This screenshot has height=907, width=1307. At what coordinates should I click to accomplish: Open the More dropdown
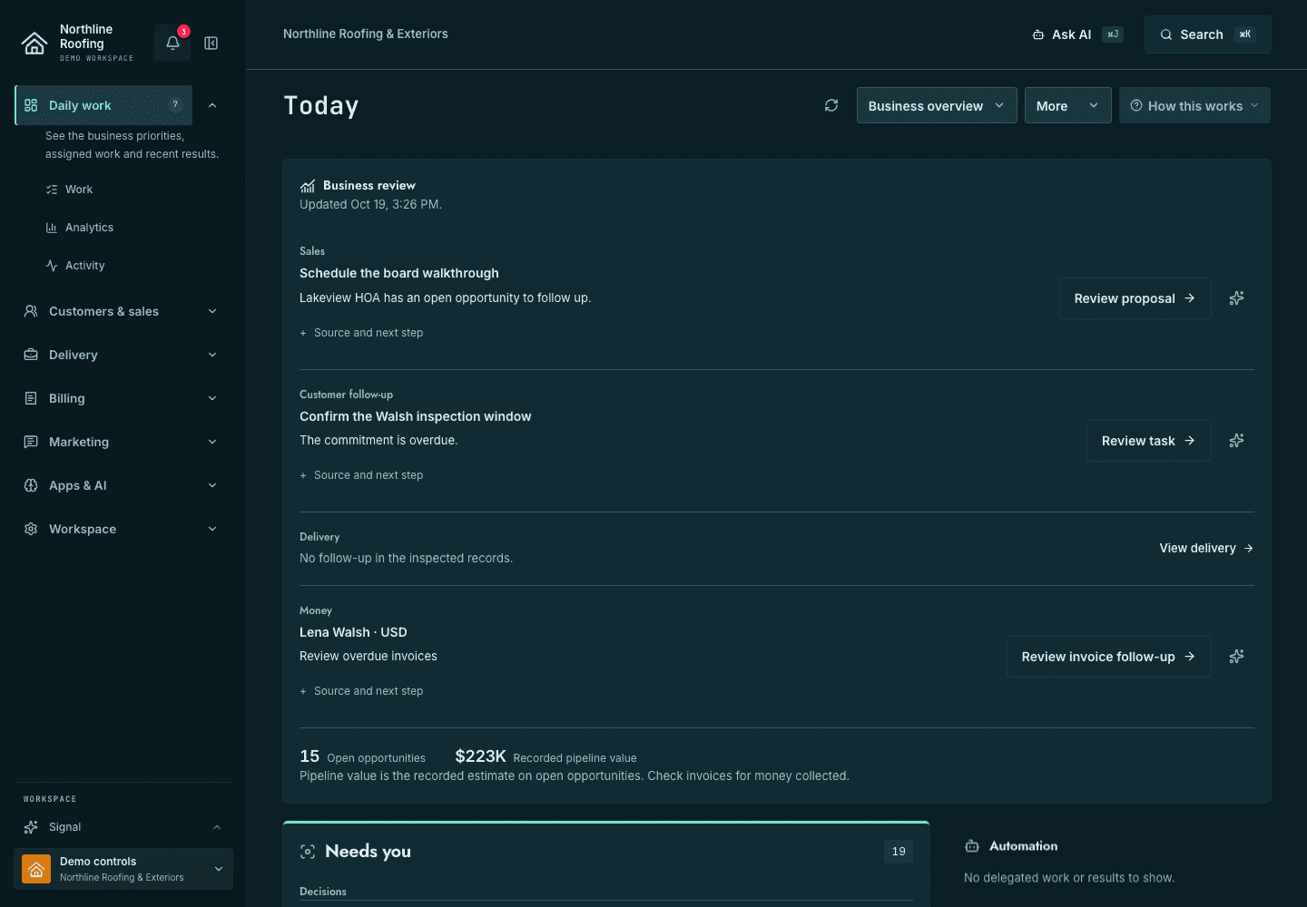1067,105
